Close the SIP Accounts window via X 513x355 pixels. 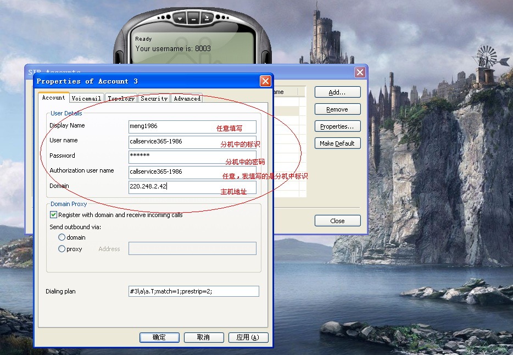tap(360, 73)
